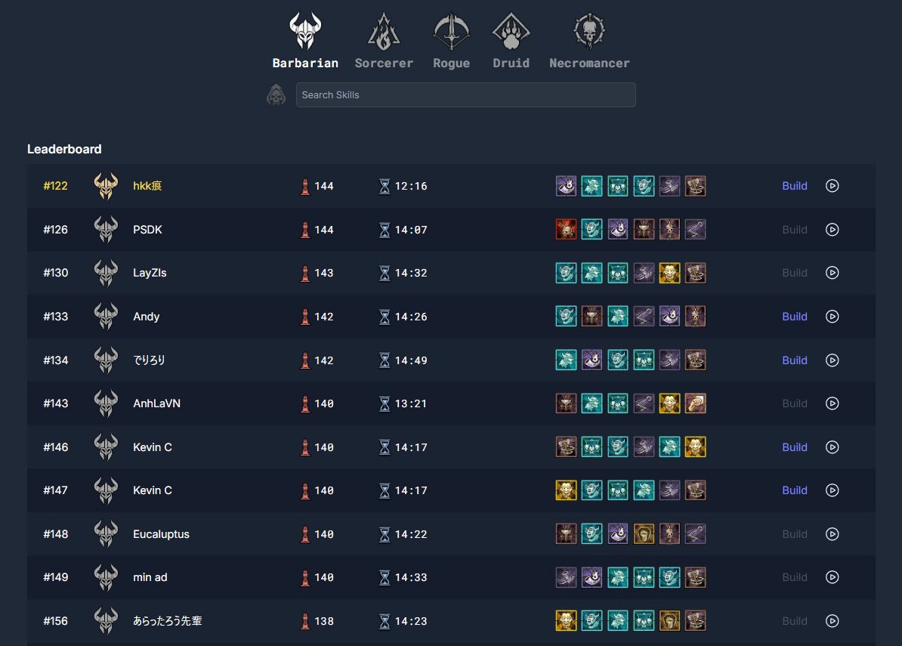Viewport: 902px width, 646px height.
Task: Click the hooded skull icon beside search
Action: pyautogui.click(x=276, y=95)
